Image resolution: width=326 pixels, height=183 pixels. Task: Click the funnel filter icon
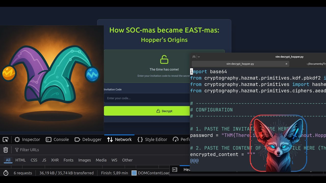17,150
